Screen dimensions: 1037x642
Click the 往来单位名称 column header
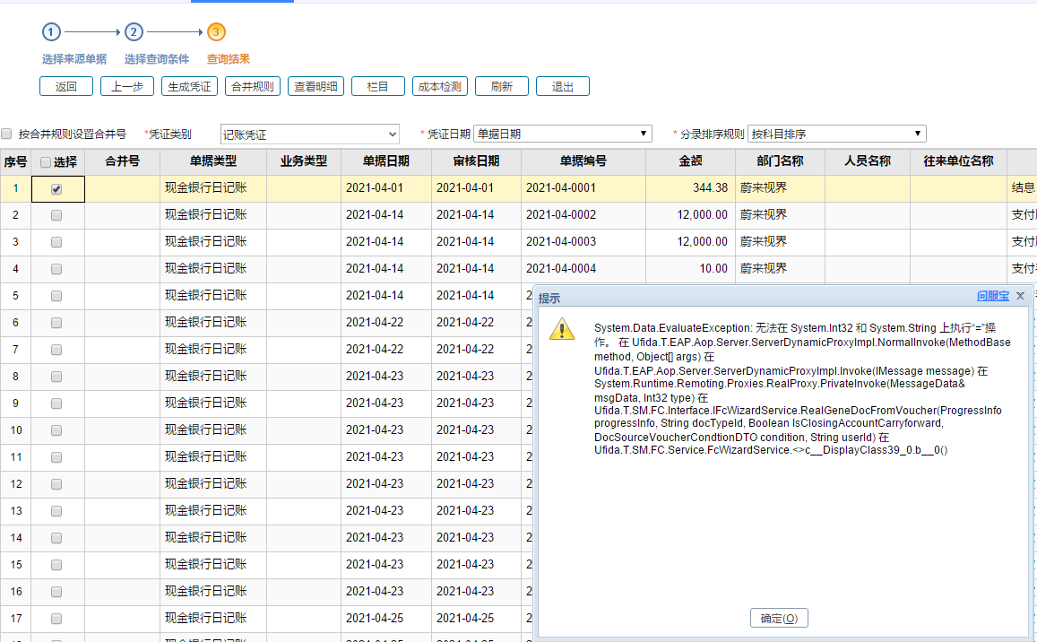coord(959,161)
